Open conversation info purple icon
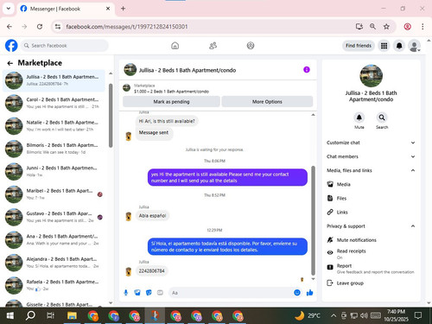Viewport: 432px width, 324px height. tap(307, 70)
